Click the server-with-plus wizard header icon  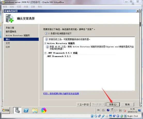(x=10, y=18)
